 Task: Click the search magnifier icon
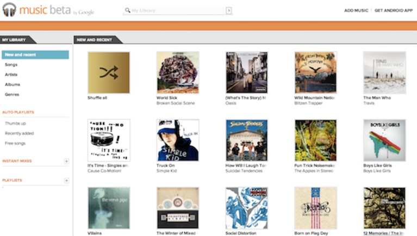[128, 10]
